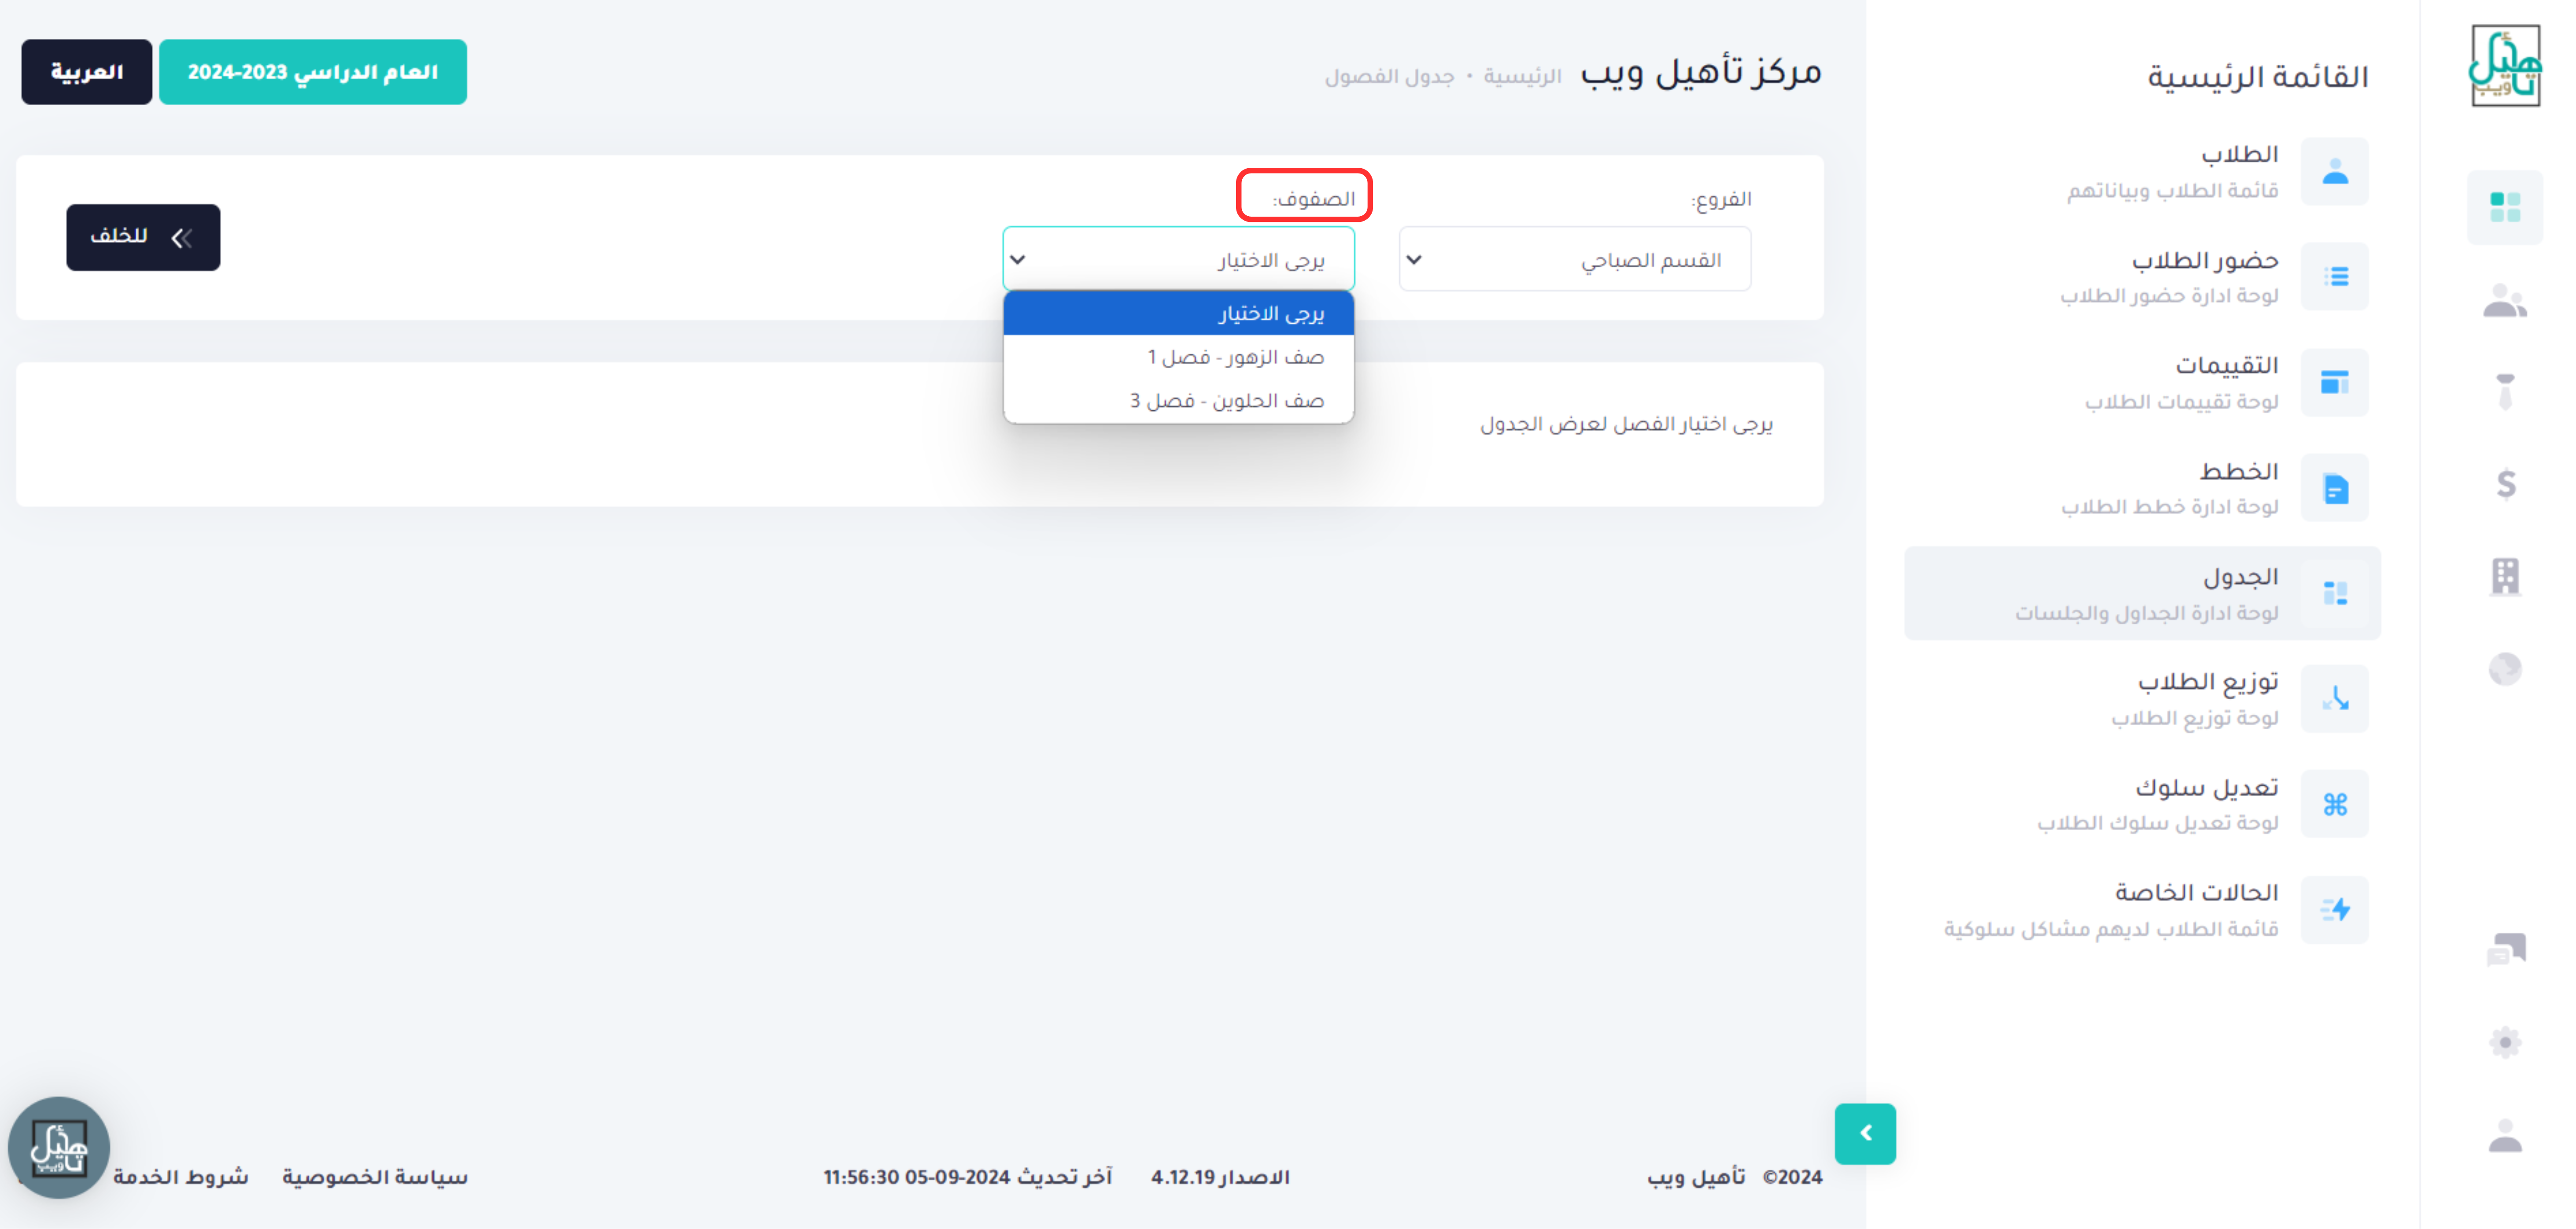2576x1229 pixels.
Task: Click the building icon in right rail
Action: click(x=2505, y=576)
